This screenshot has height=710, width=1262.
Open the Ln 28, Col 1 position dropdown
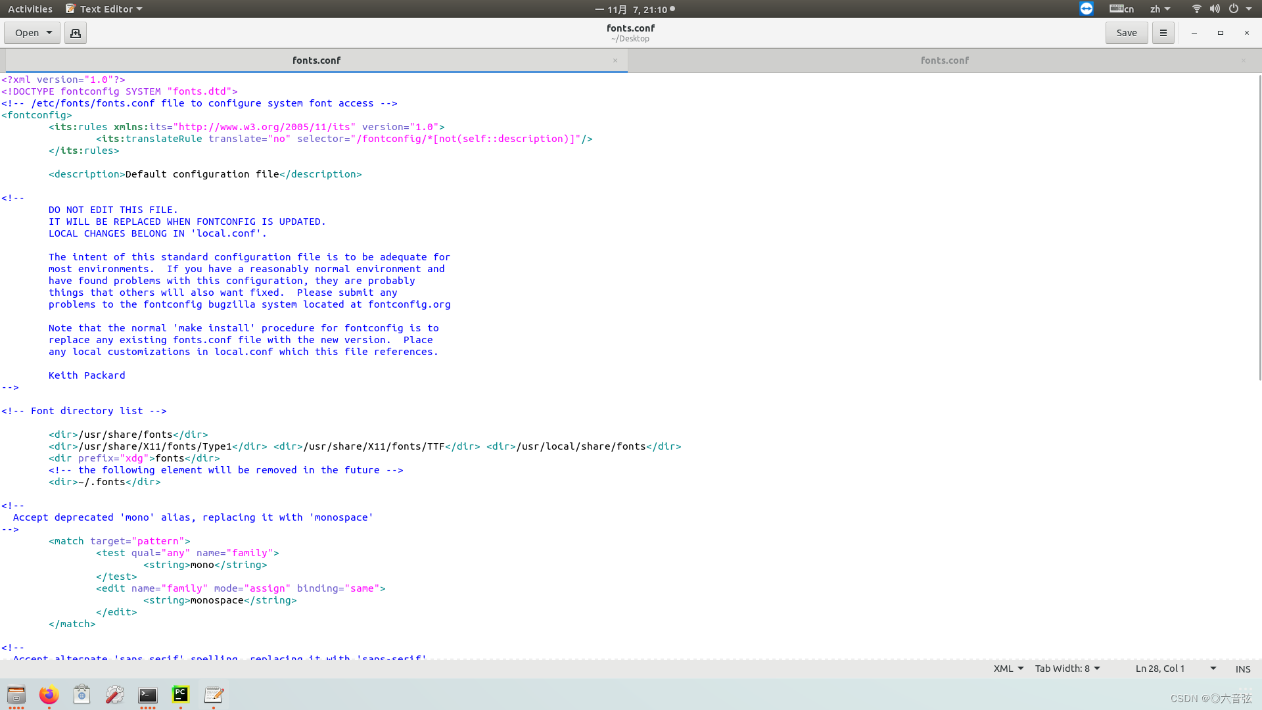click(1176, 669)
